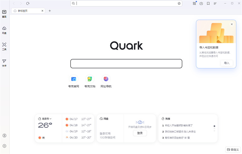Click the Quark logo

(126, 46)
